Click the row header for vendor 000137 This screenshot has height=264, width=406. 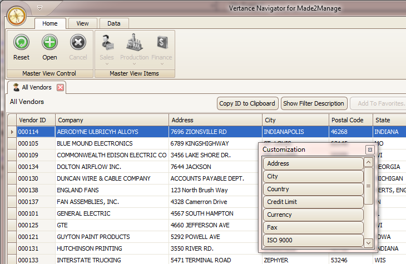pyautogui.click(x=12, y=202)
